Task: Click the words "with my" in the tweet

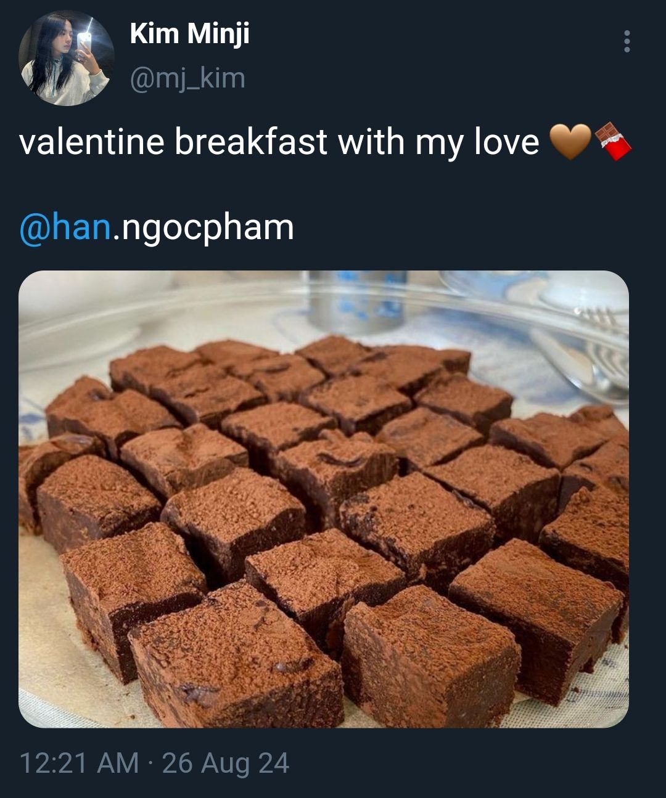Action: pyautogui.click(x=401, y=142)
